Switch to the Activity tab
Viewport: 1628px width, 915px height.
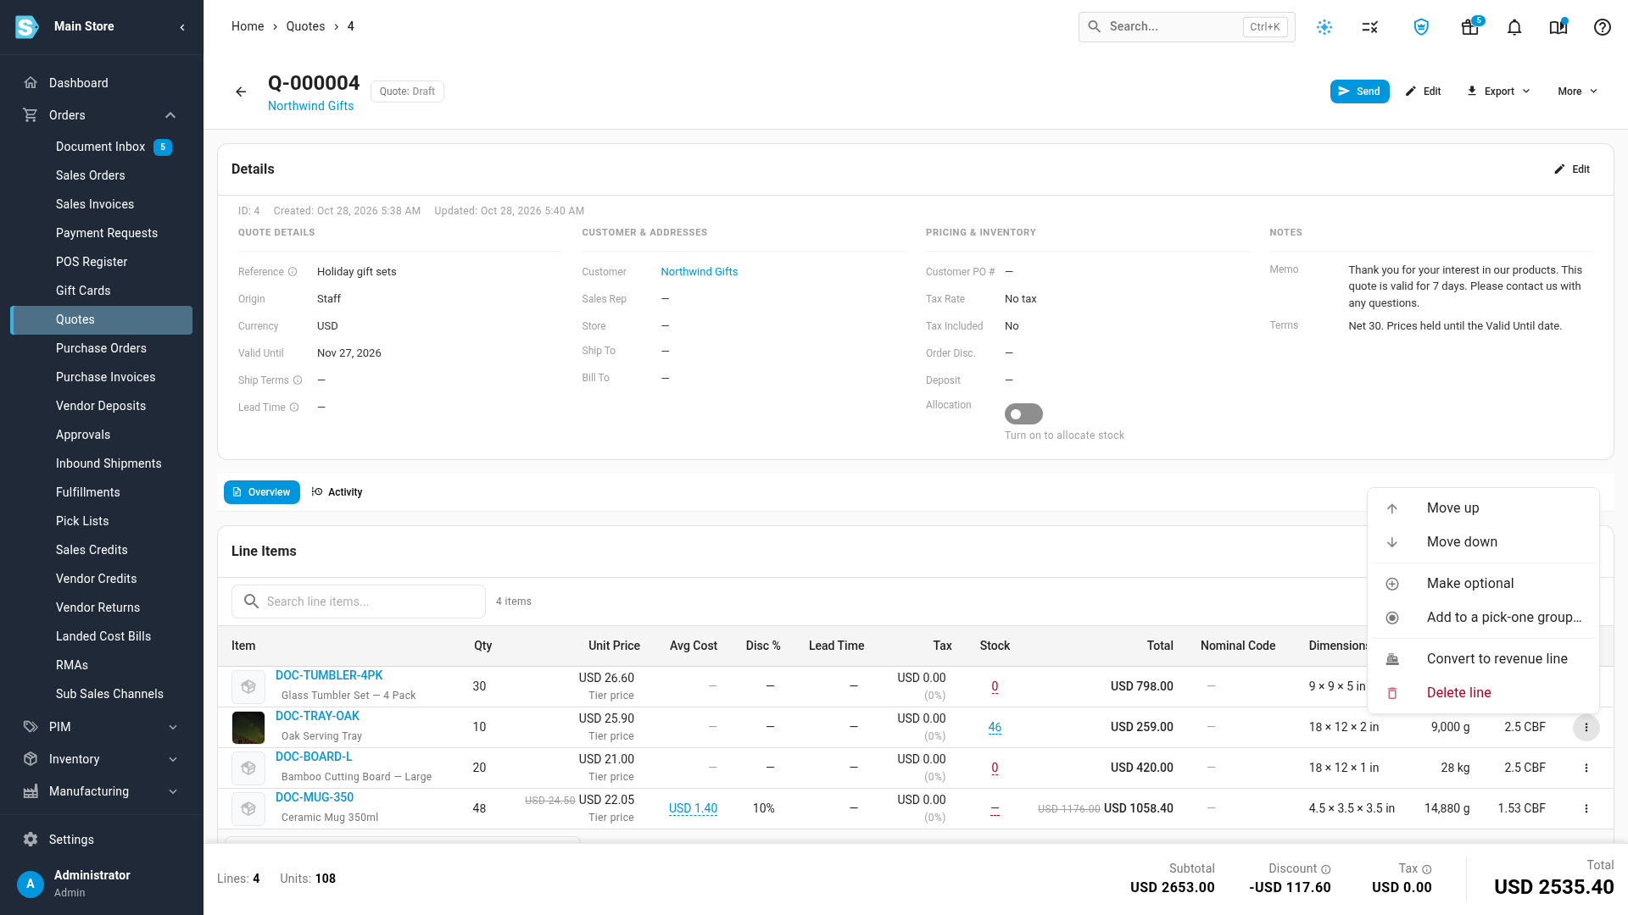[x=337, y=492]
